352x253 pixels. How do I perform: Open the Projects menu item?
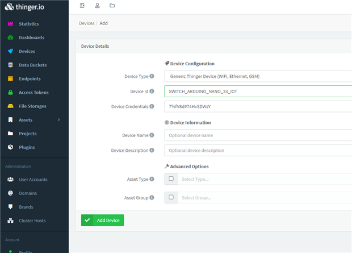[x=28, y=134]
